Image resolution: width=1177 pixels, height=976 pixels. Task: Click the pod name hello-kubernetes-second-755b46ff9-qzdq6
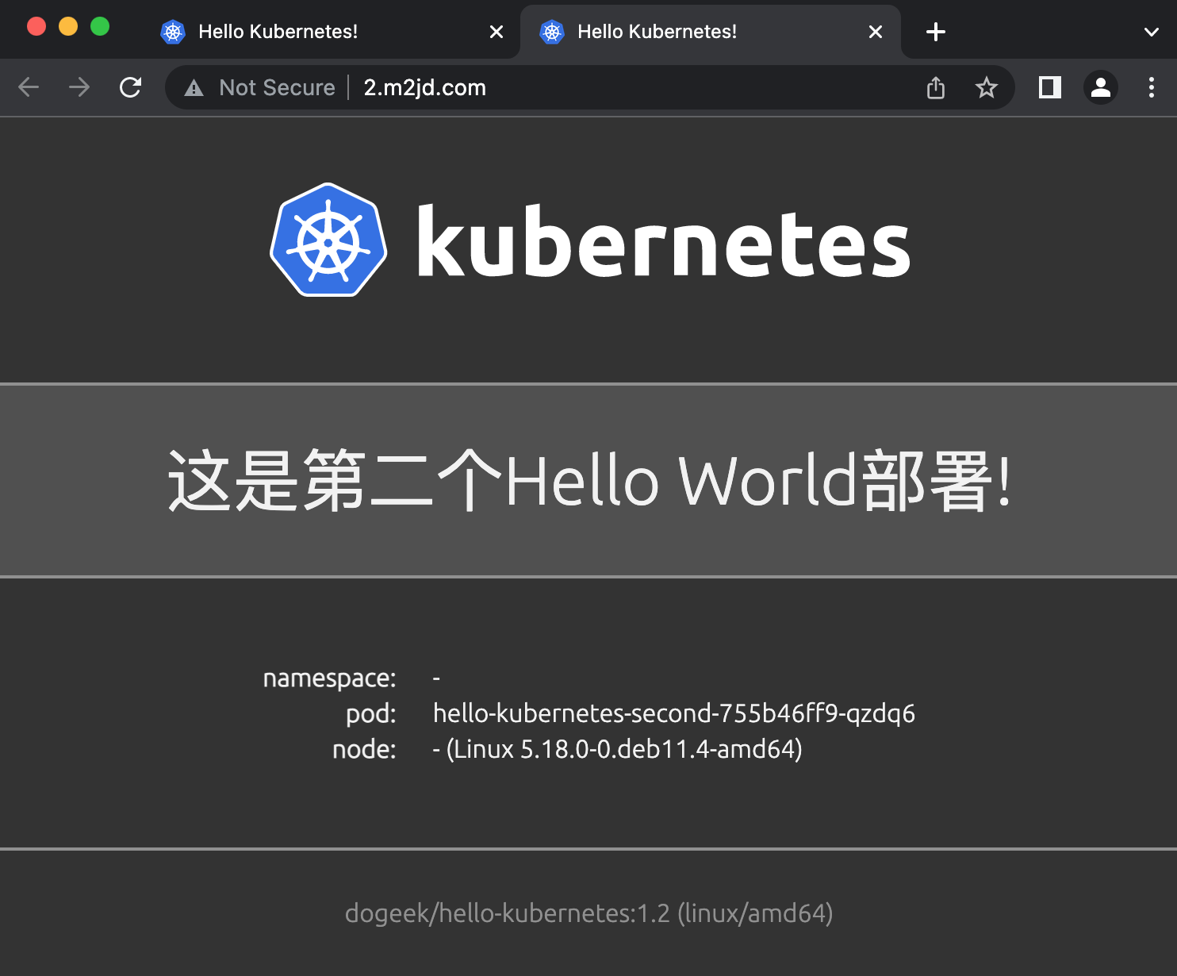click(673, 713)
